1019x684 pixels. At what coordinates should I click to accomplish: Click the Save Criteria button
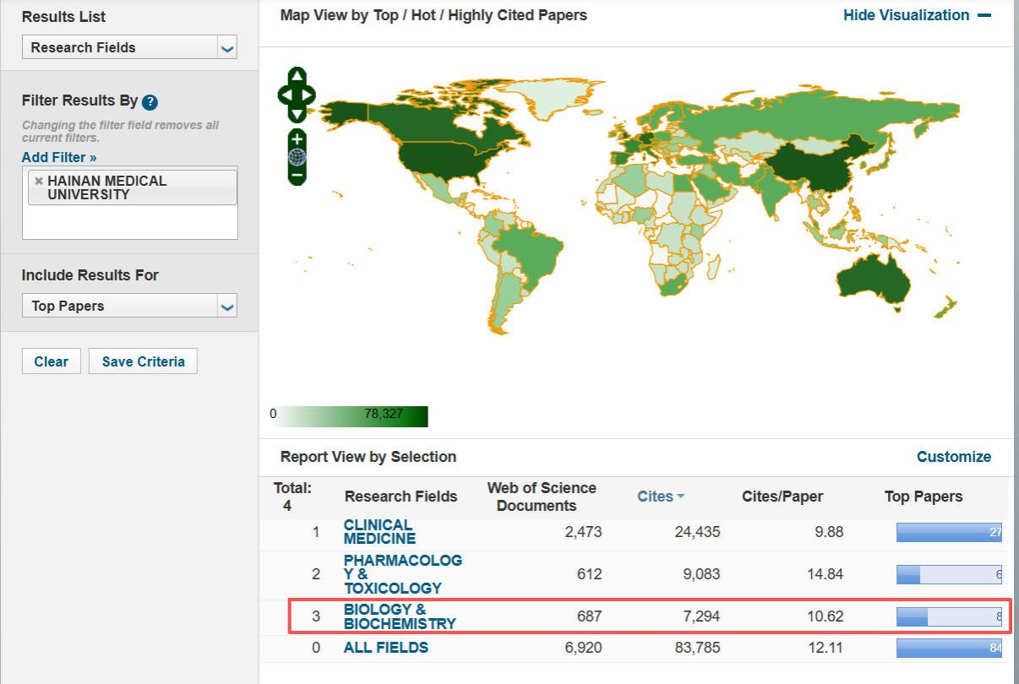point(143,361)
